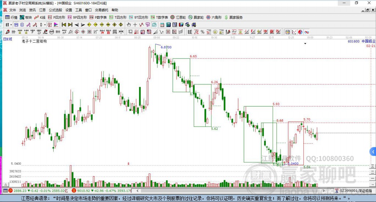Open the 9P四方形 tool

click(77, 17)
